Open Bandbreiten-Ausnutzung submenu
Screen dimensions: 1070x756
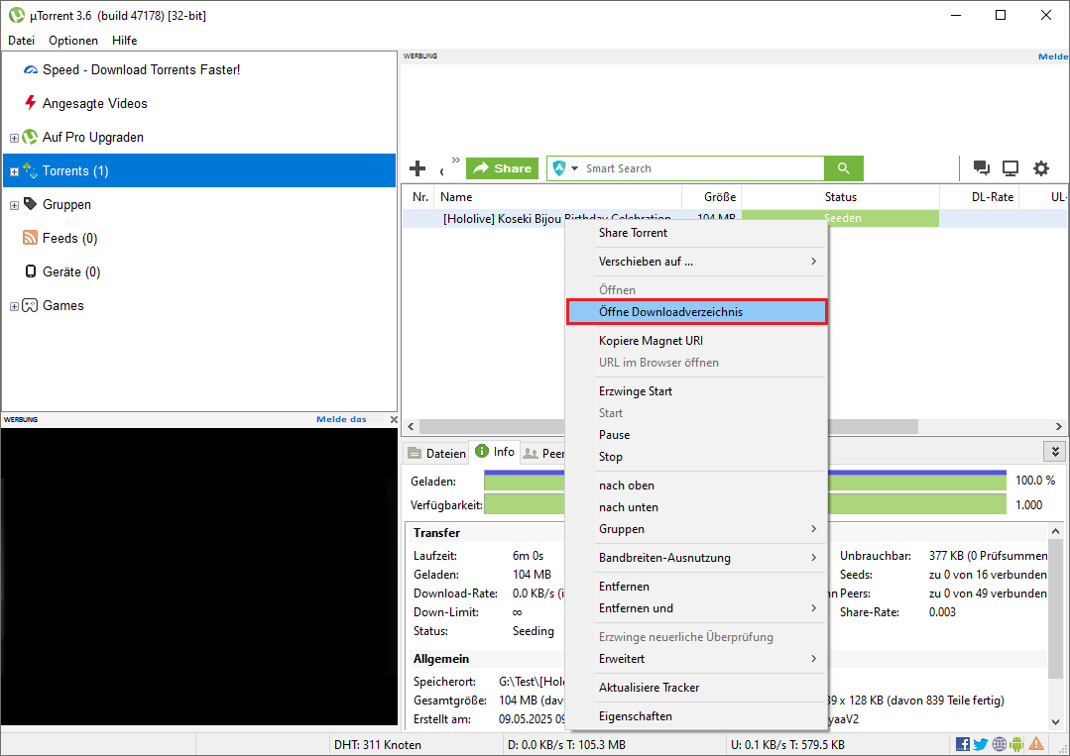[697, 557]
